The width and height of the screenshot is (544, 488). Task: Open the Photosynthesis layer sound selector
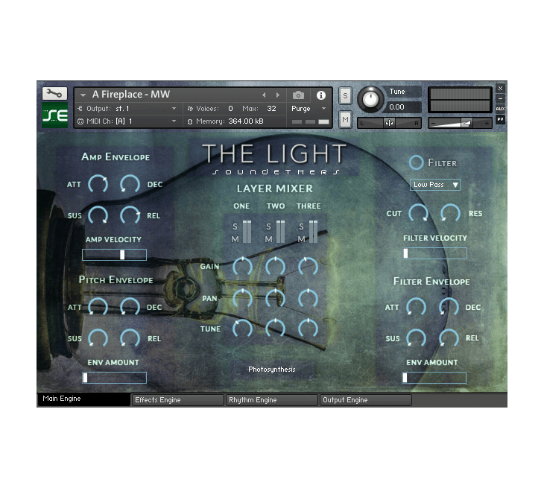click(272, 370)
